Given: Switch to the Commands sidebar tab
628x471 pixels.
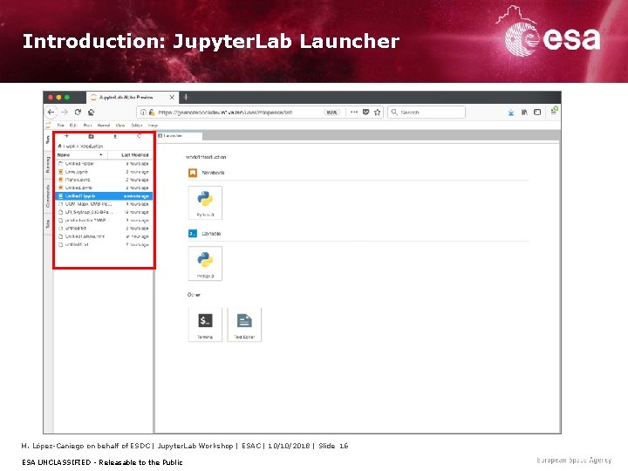Looking at the screenshot, I should pos(48,196).
